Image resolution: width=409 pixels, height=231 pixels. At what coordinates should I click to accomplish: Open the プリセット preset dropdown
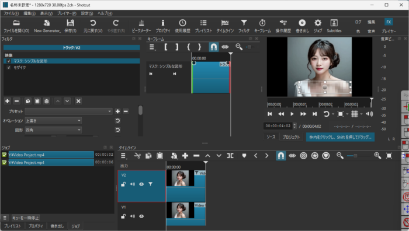click(68, 111)
